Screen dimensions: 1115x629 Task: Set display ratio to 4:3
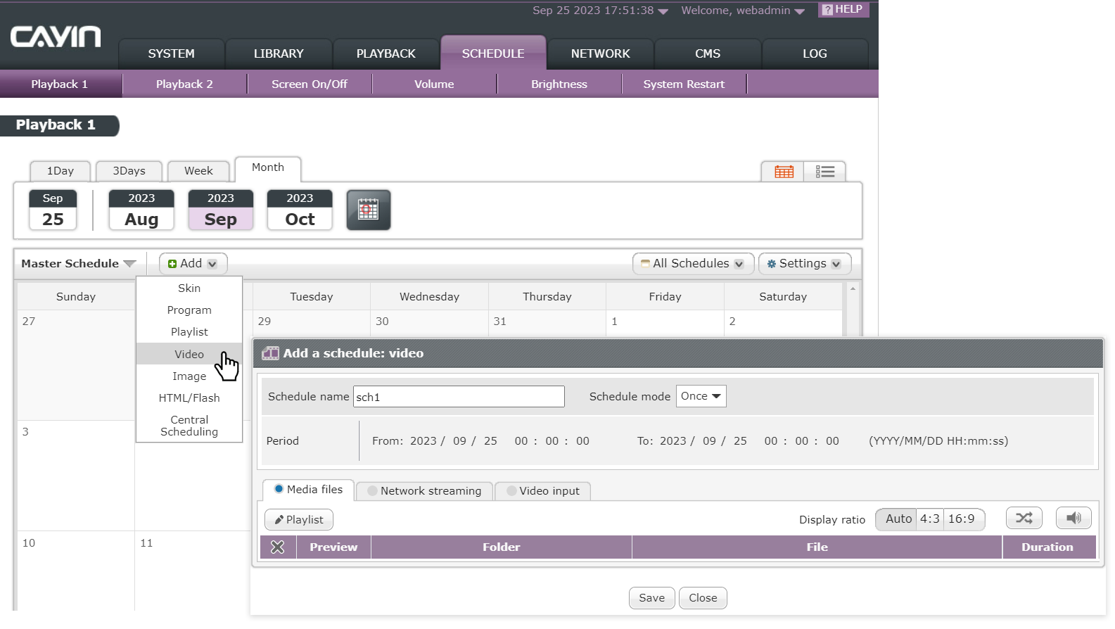click(x=930, y=519)
